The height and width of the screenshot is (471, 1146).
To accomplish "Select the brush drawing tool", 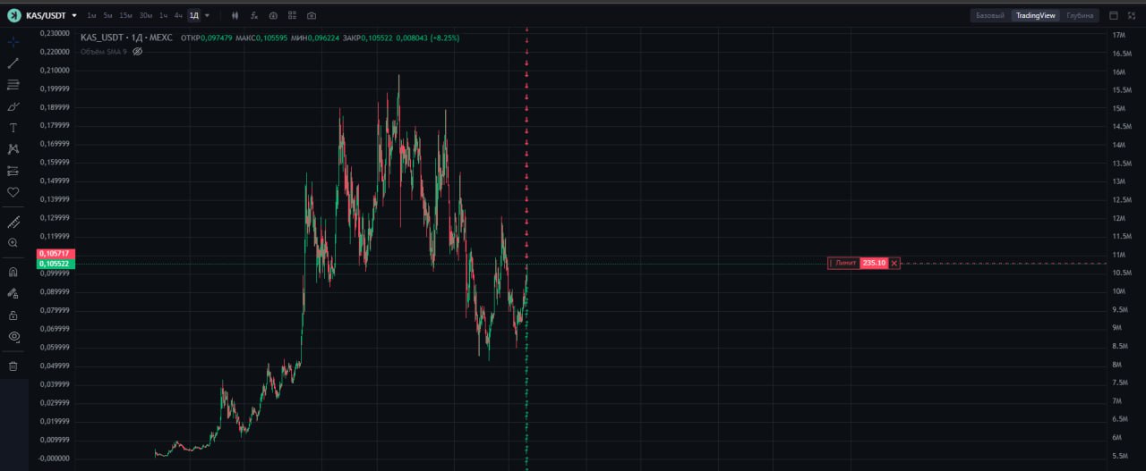I will tap(13, 106).
